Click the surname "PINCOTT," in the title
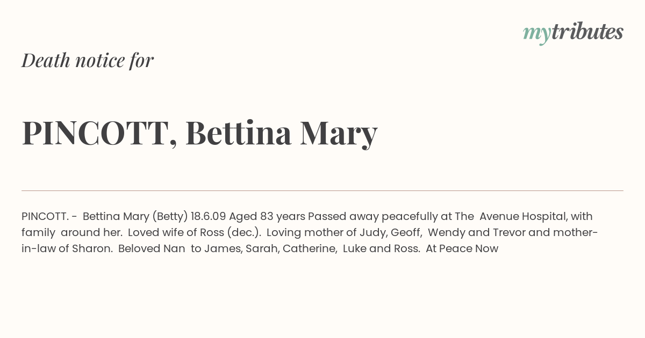 coord(99,133)
